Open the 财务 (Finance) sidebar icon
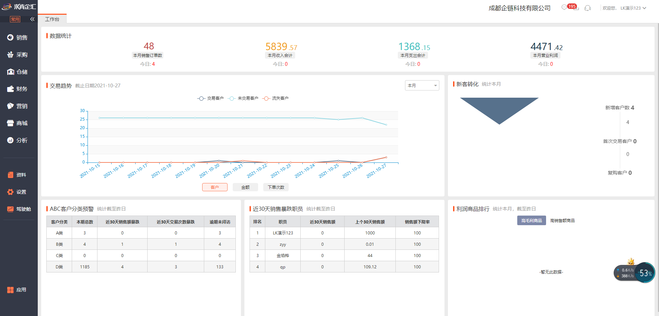This screenshot has height=316, width=659. (10, 89)
